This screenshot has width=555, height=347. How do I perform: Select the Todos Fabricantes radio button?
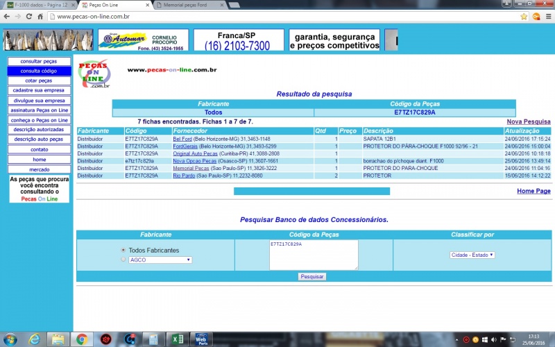pos(123,250)
